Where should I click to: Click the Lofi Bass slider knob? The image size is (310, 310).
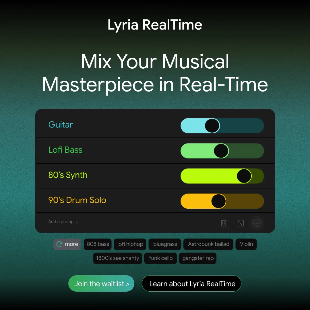(221, 151)
